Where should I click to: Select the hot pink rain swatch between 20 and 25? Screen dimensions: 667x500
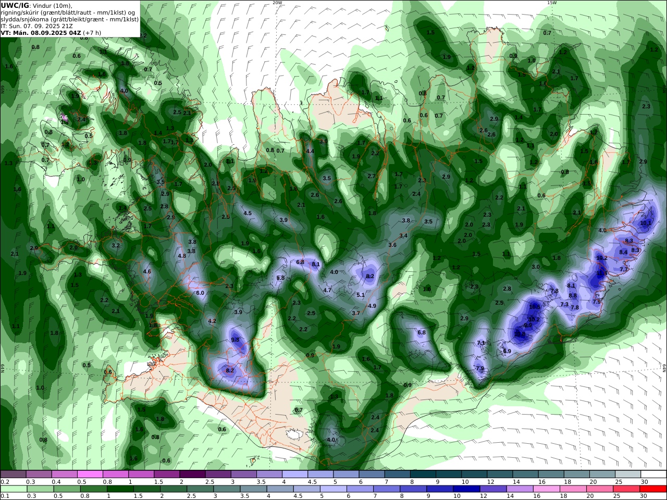tap(600, 489)
